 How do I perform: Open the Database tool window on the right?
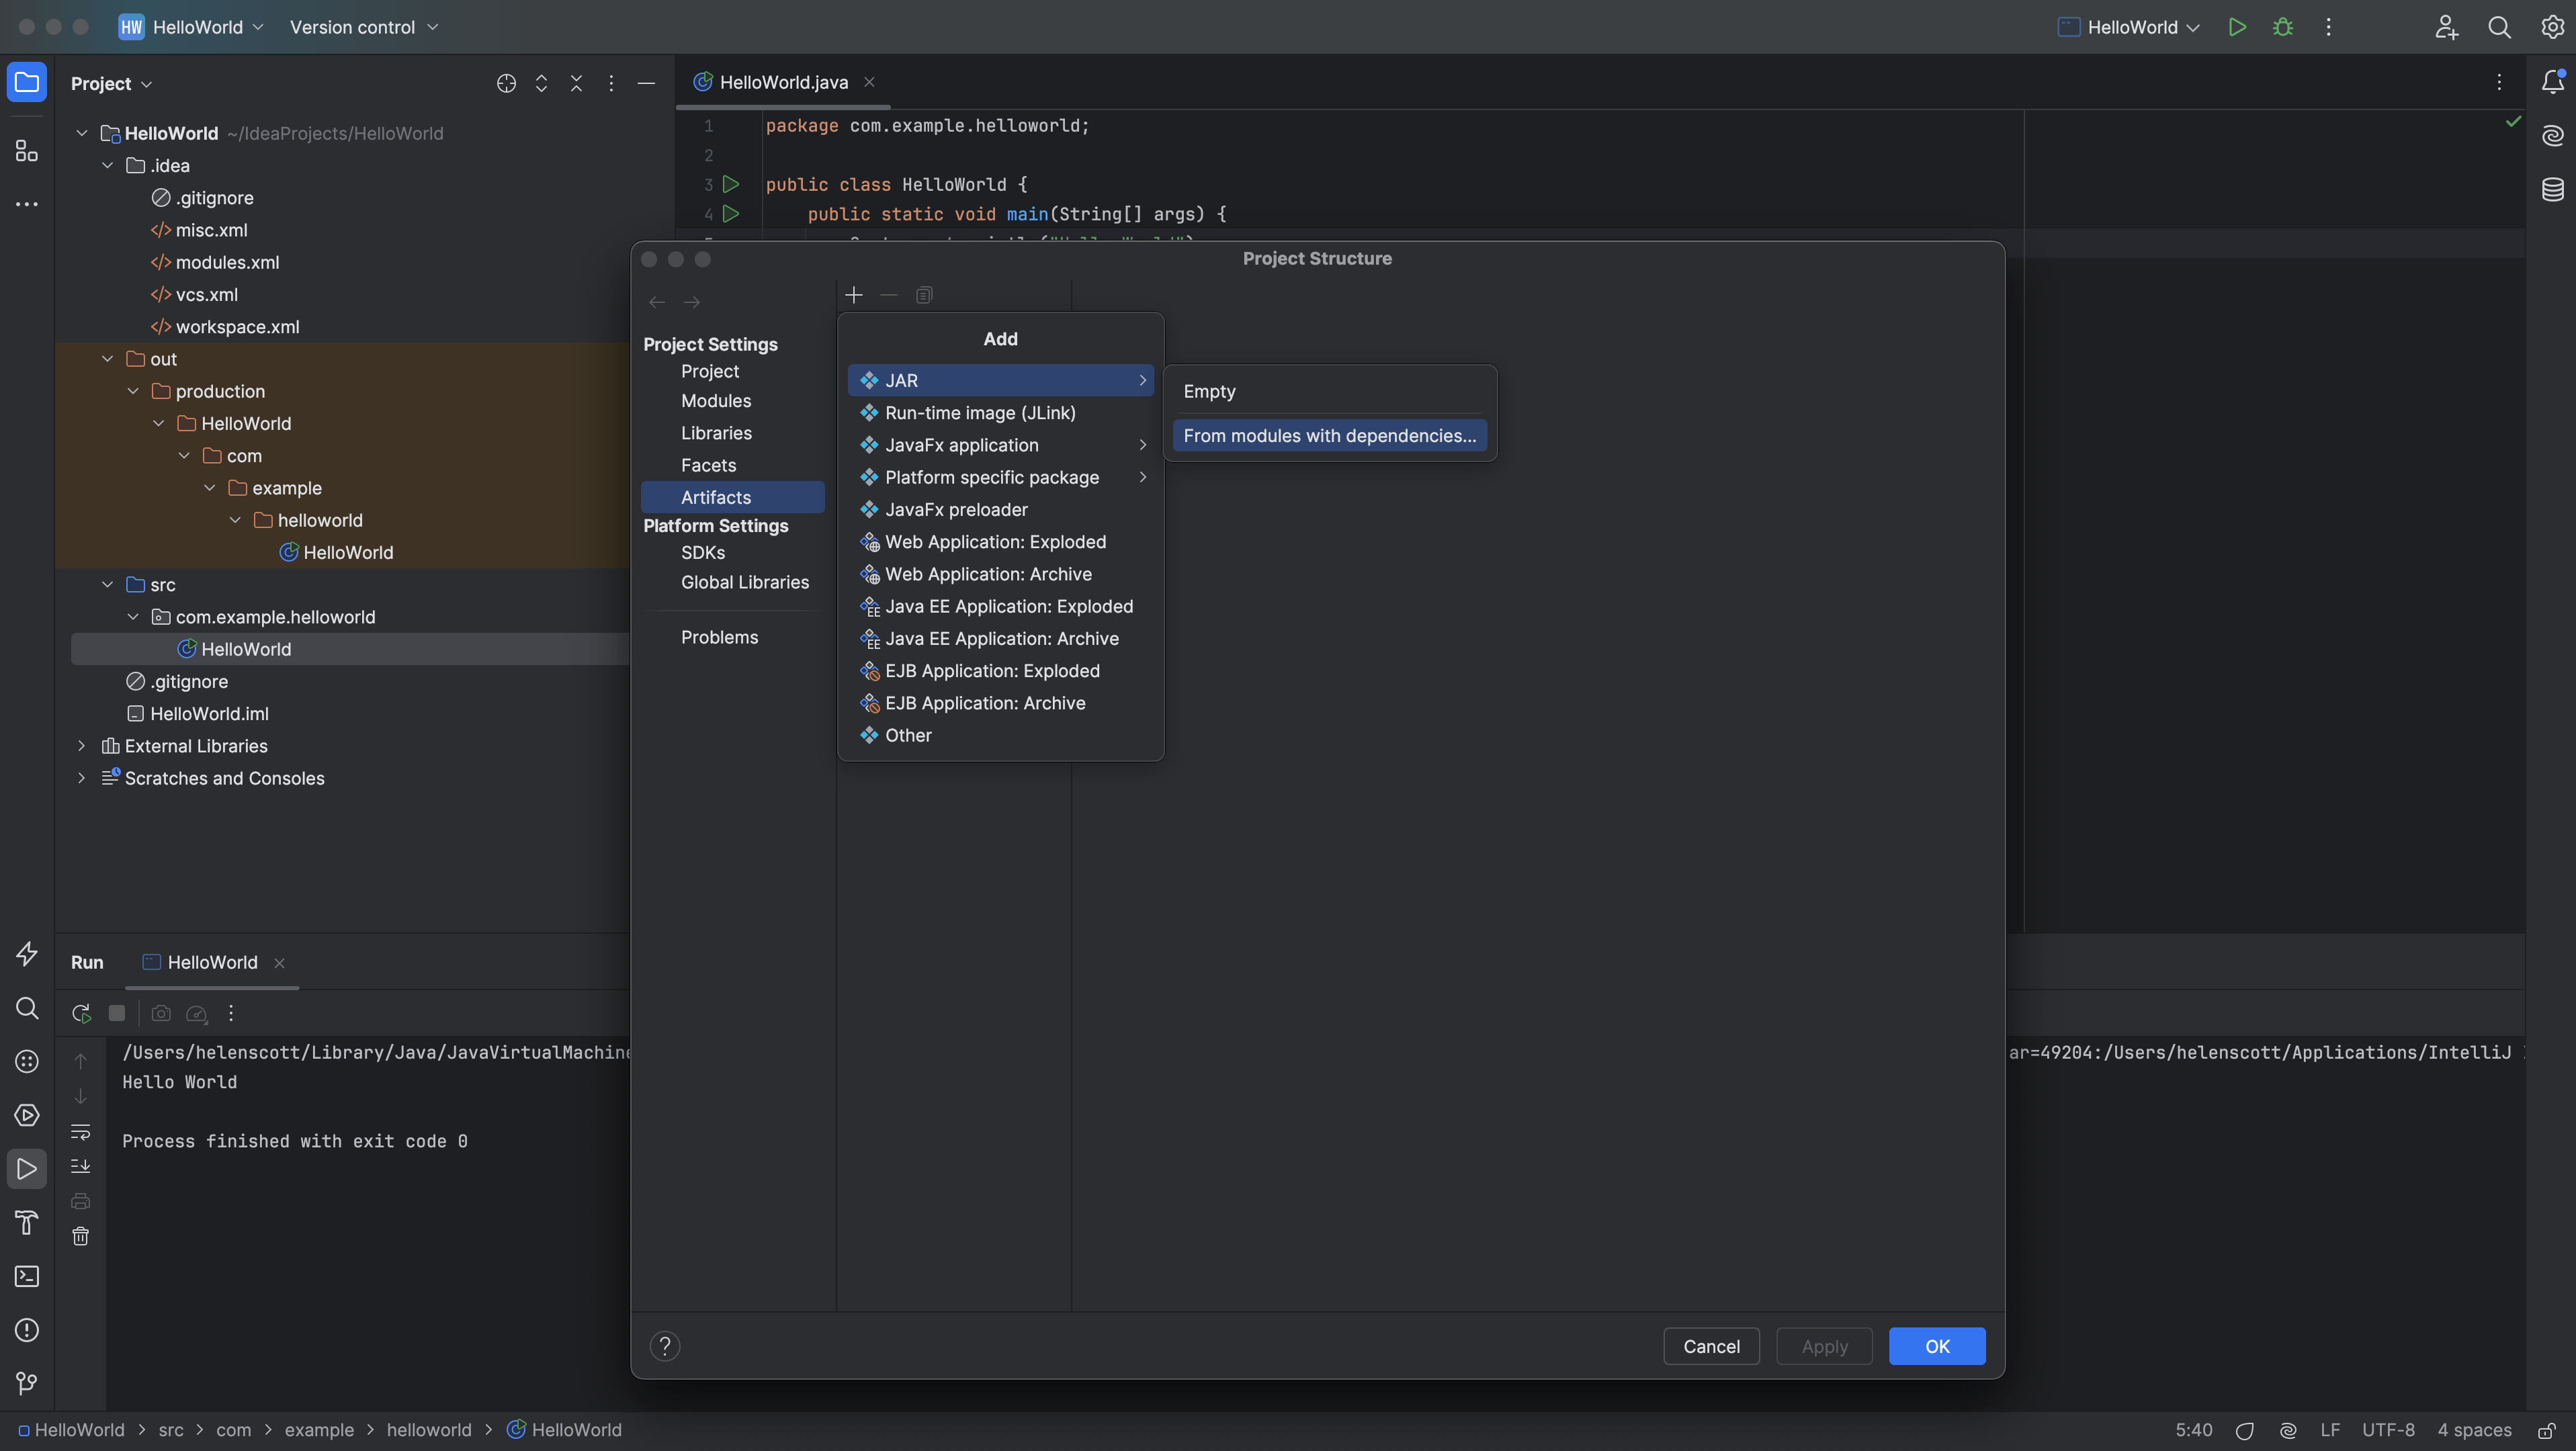tap(2552, 189)
